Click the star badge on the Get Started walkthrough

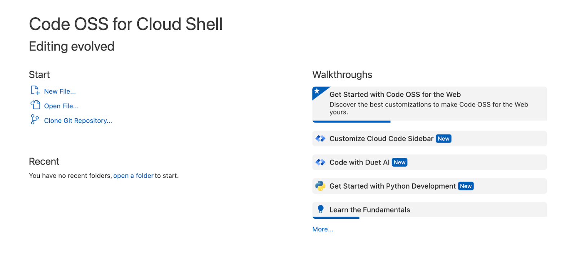point(317,91)
